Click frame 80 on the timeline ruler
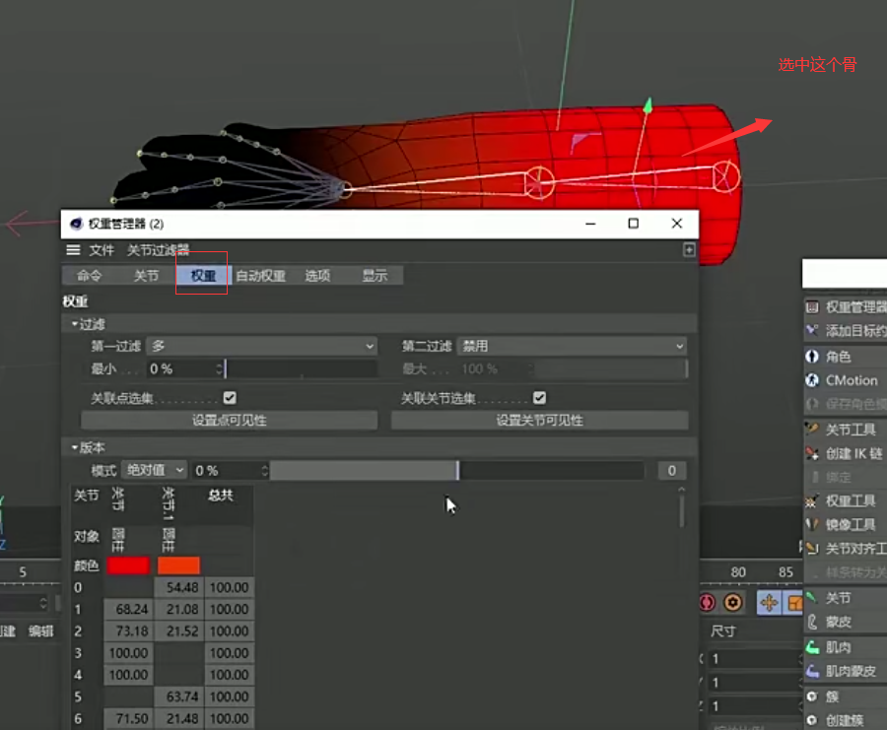 pyautogui.click(x=738, y=572)
